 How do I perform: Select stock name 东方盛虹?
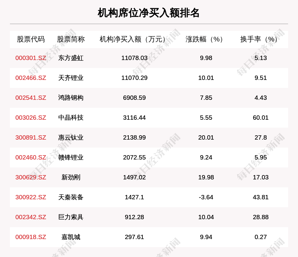pyautogui.click(x=71, y=58)
